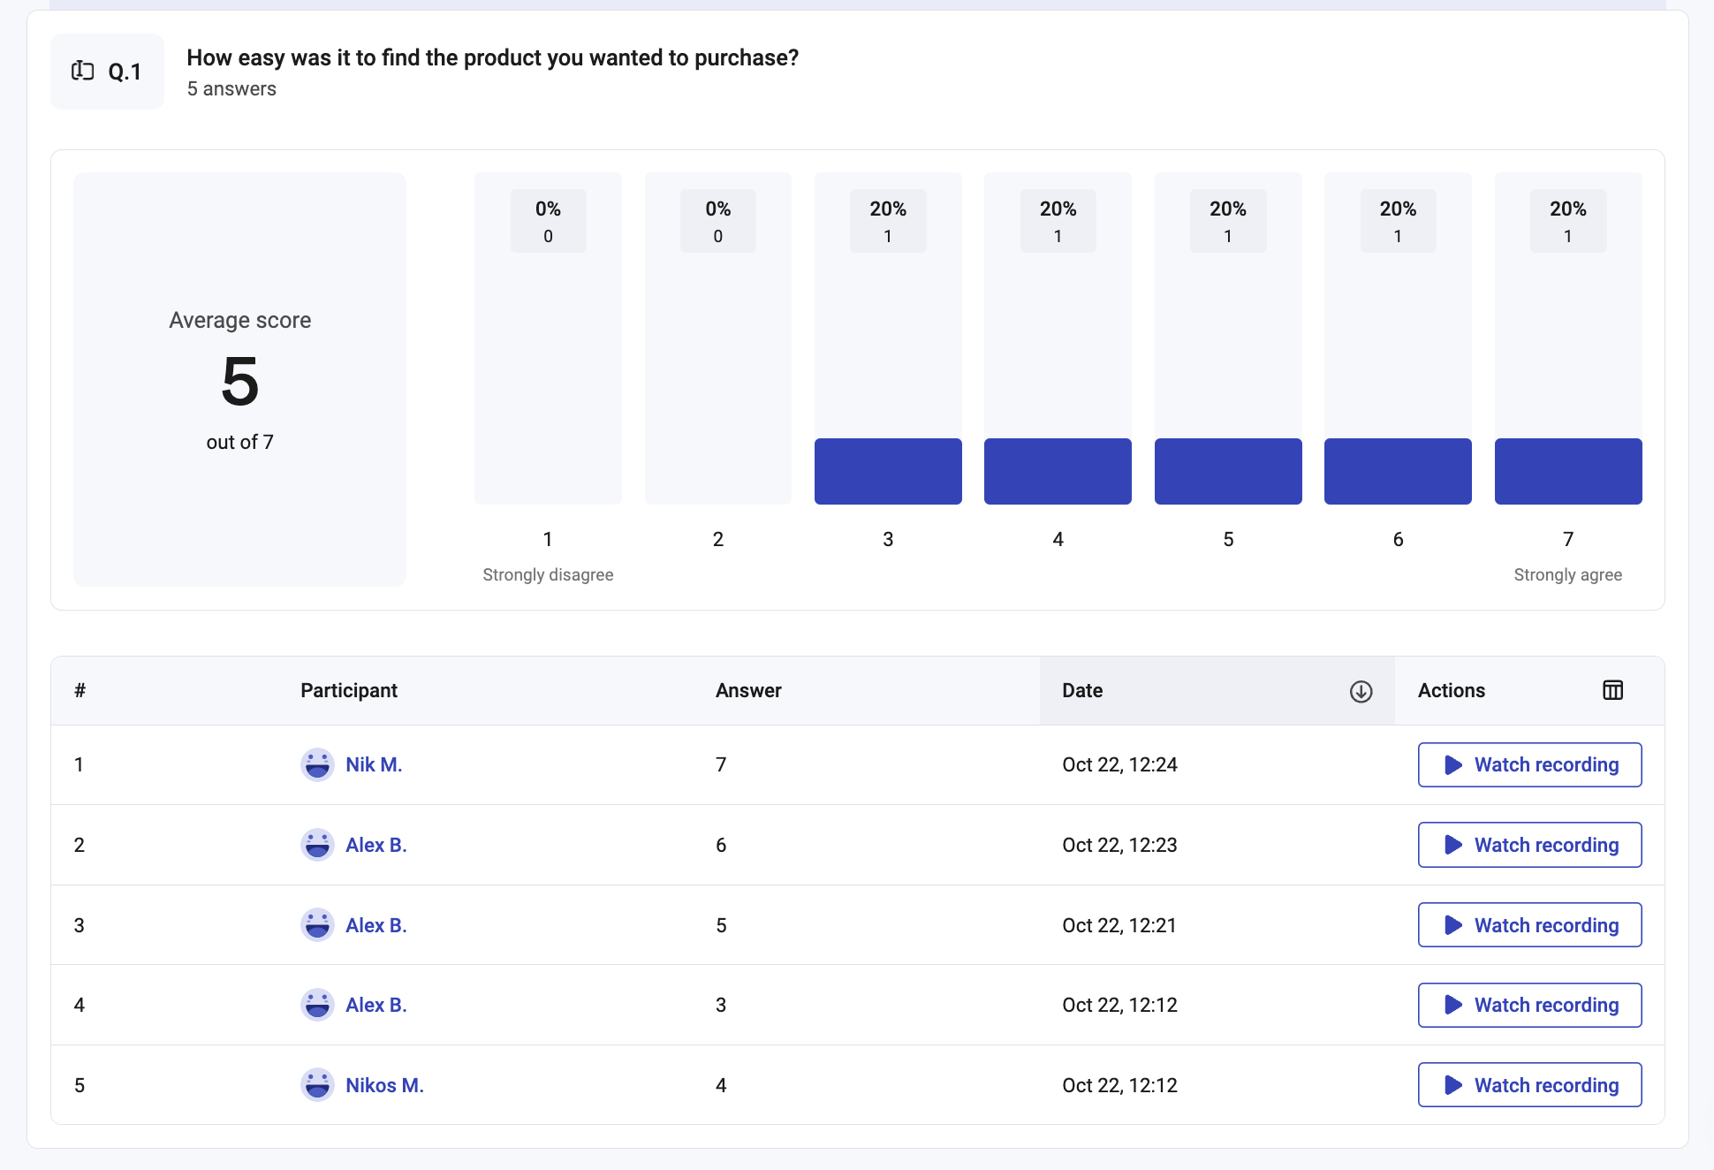Select the rating bar for score 7
Screen dimensions: 1714x1170
1567,471
